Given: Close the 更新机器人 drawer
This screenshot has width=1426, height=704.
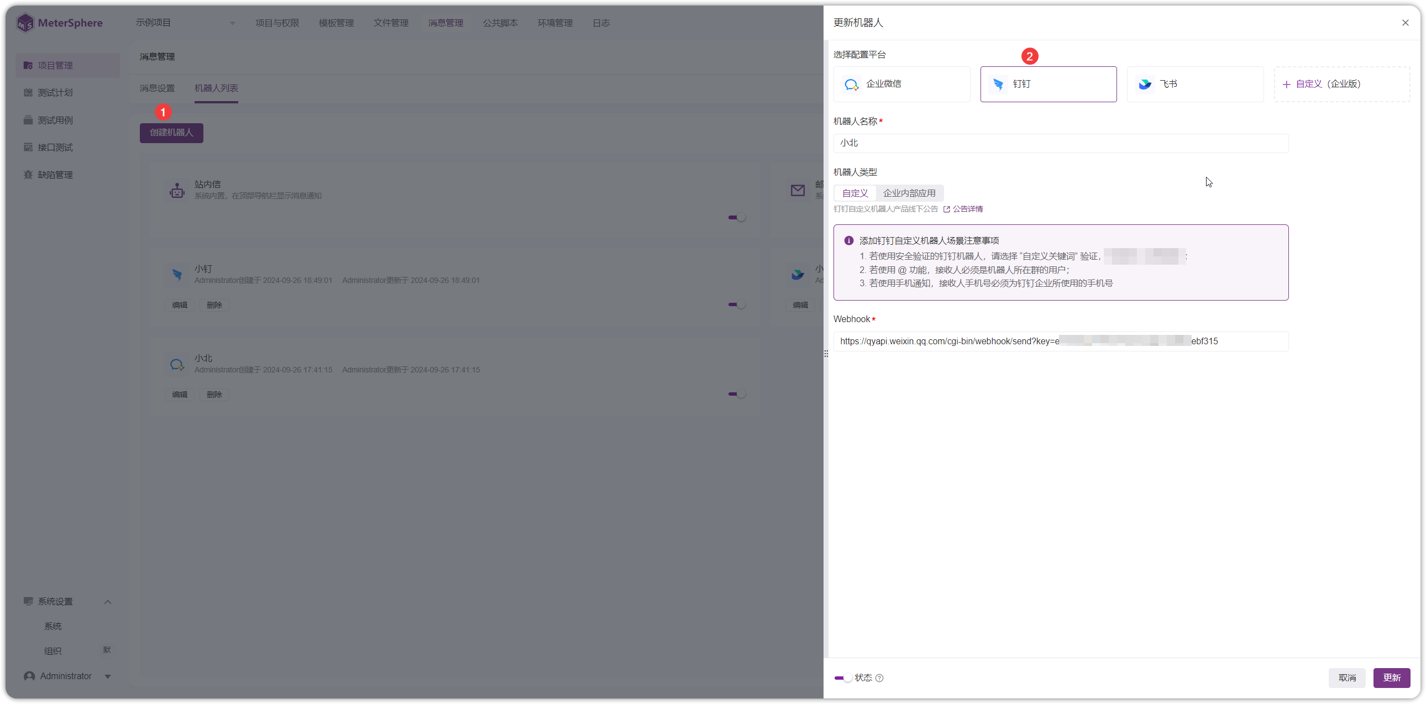Looking at the screenshot, I should [1405, 23].
